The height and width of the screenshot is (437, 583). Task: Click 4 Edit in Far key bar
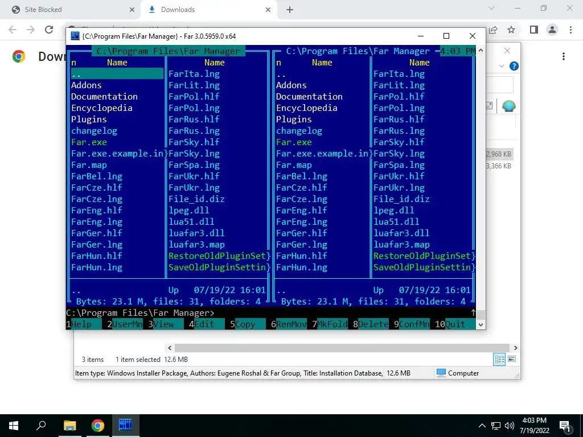coord(207,324)
